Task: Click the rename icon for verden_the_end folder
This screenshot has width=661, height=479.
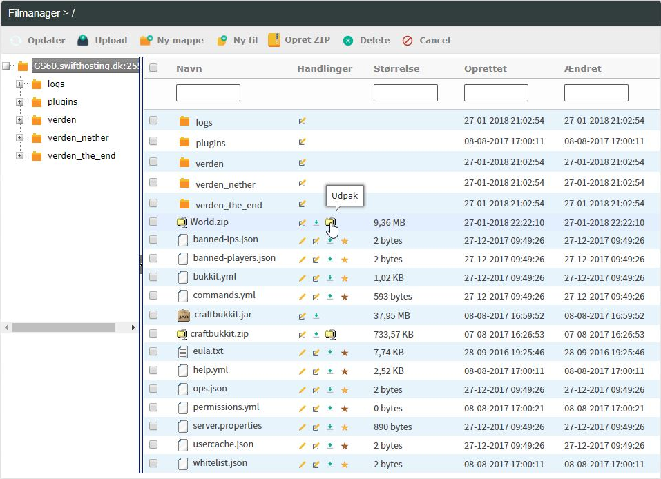Action: click(303, 204)
